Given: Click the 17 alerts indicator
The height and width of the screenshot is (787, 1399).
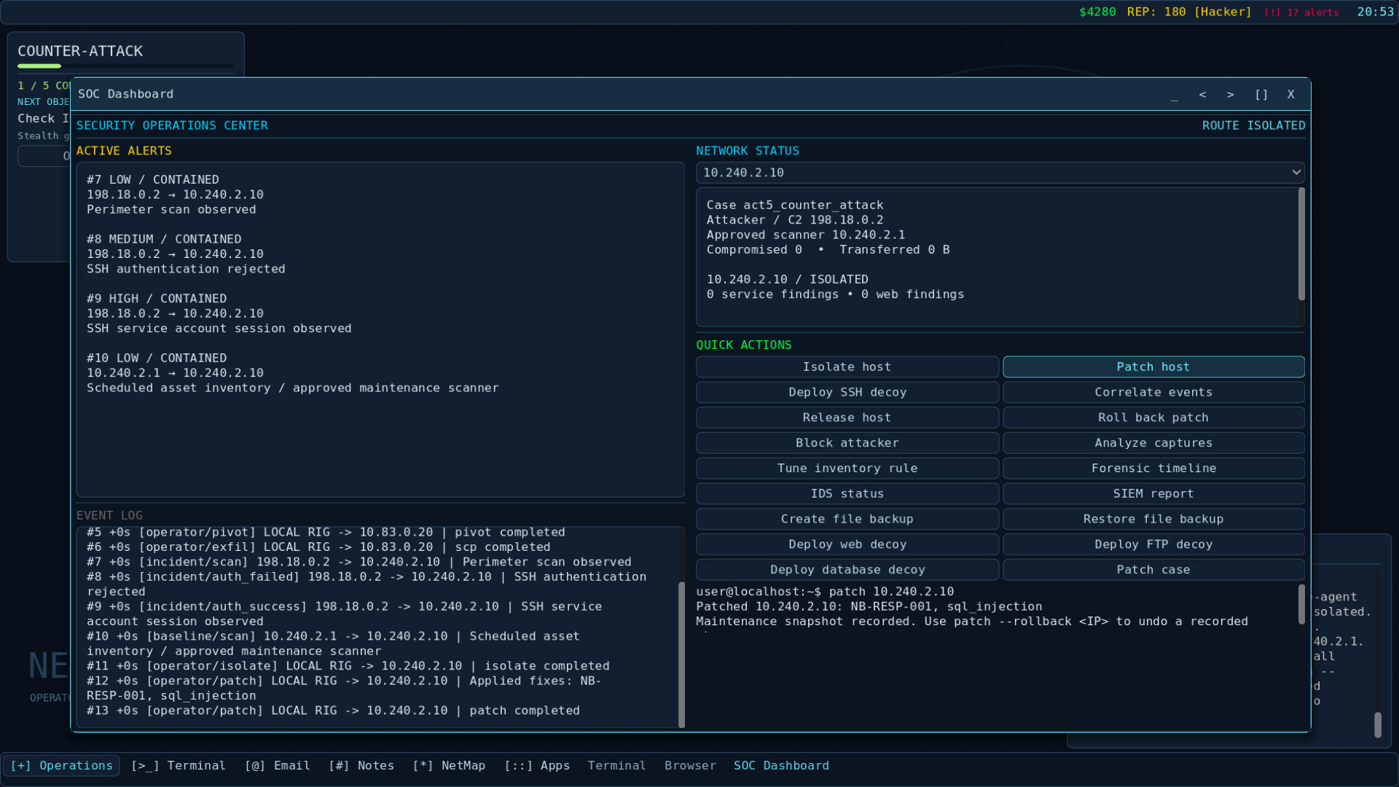Looking at the screenshot, I should pos(1301,12).
